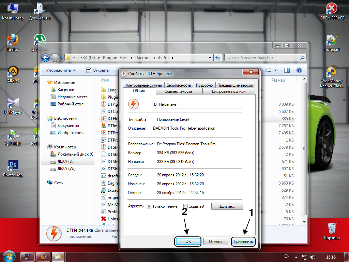The height and width of the screenshot is (262, 349).
Task: Switch to the Контрольные суммы tab
Action: pyautogui.click(x=144, y=85)
